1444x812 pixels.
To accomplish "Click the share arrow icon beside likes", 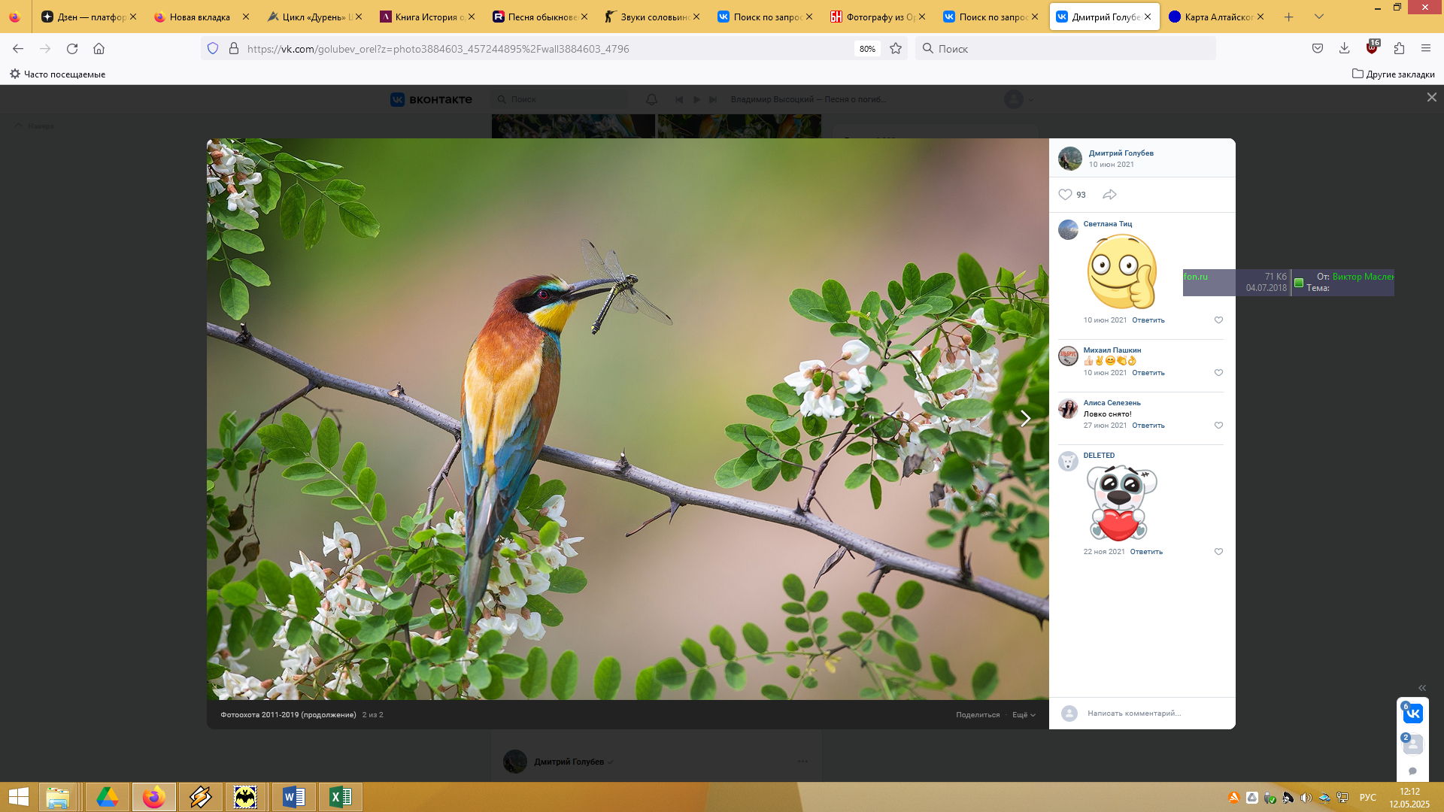I will click(x=1109, y=195).
